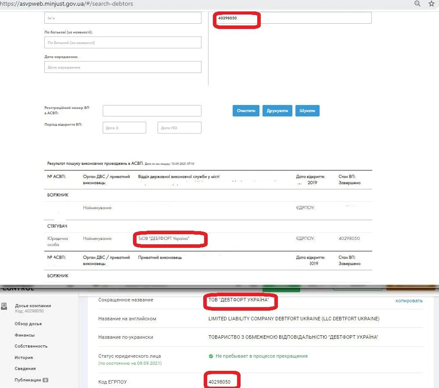Open Публикации in the sidebar

[x=28, y=380]
